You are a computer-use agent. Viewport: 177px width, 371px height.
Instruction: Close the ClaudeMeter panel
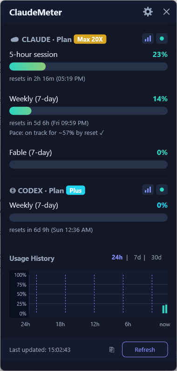coord(167,12)
